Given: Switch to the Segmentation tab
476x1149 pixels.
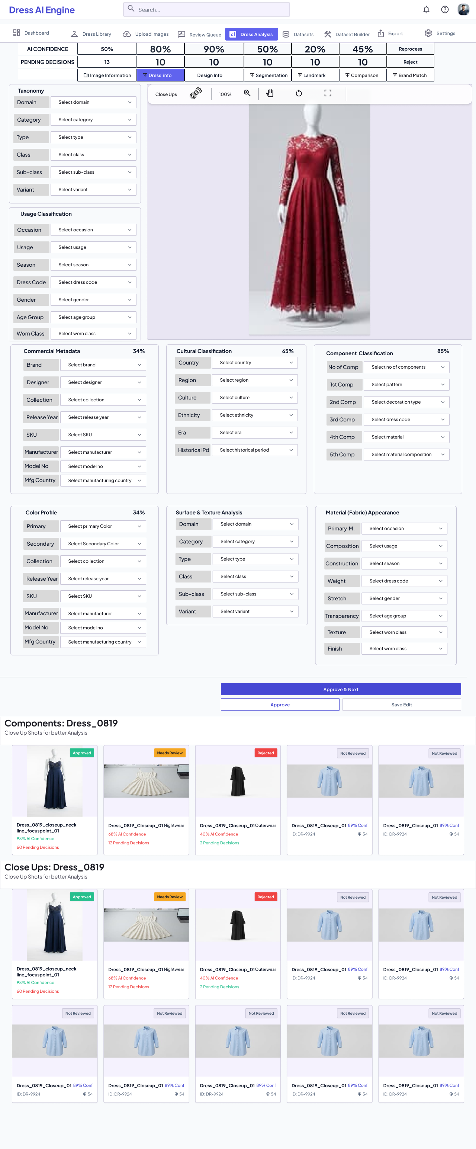Looking at the screenshot, I should (268, 76).
